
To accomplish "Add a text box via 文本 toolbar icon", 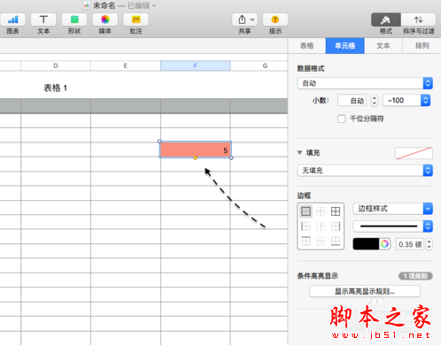I will pos(43,19).
